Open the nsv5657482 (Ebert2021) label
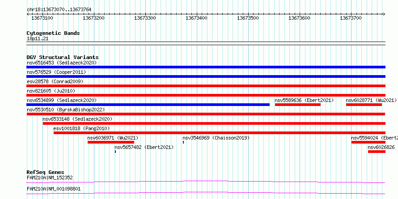 144,147
